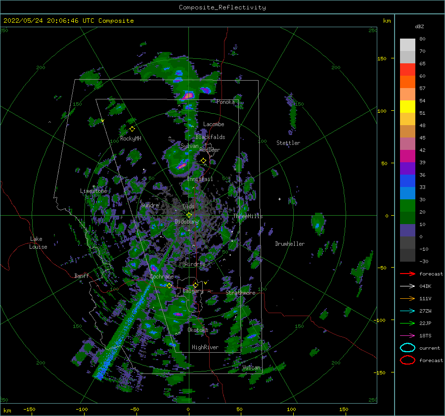This screenshot has height=416, width=445.
Task: Click yellow v marker northeast of Calgary
Action: [x=205, y=283]
